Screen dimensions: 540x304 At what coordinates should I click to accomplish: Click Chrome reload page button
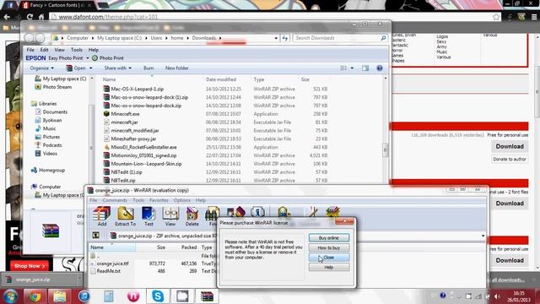point(30,17)
